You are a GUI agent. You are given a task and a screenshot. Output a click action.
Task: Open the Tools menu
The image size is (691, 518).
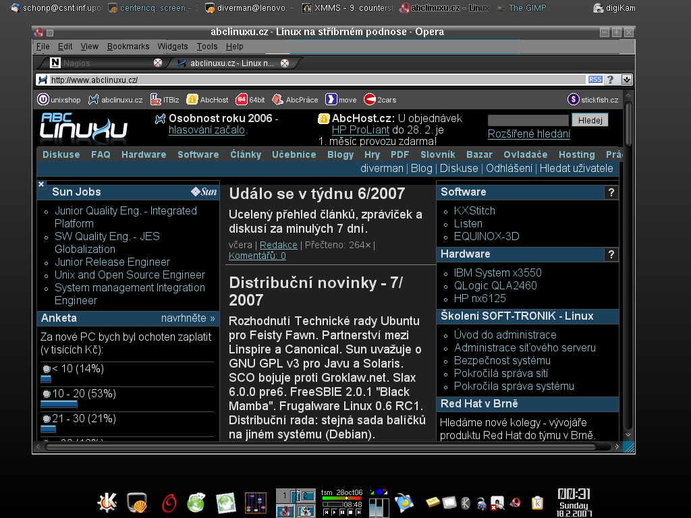tap(207, 47)
